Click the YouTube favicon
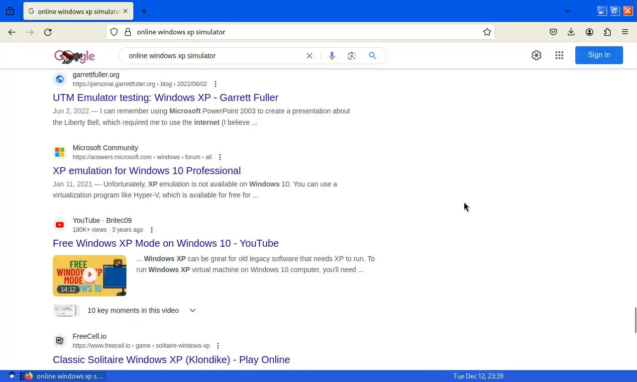The width and height of the screenshot is (637, 382). pyautogui.click(x=60, y=225)
